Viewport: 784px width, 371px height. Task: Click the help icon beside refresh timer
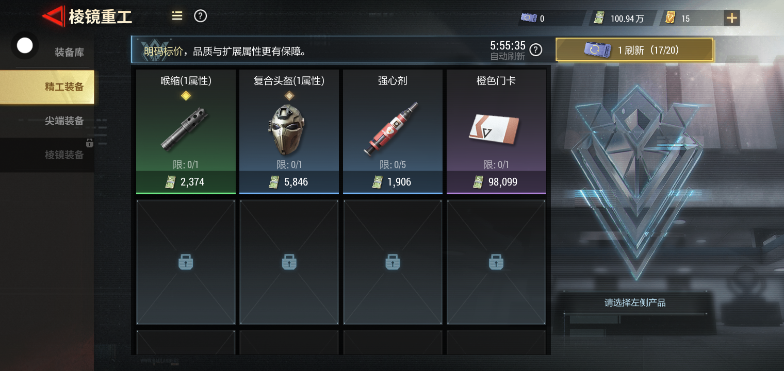tap(536, 49)
